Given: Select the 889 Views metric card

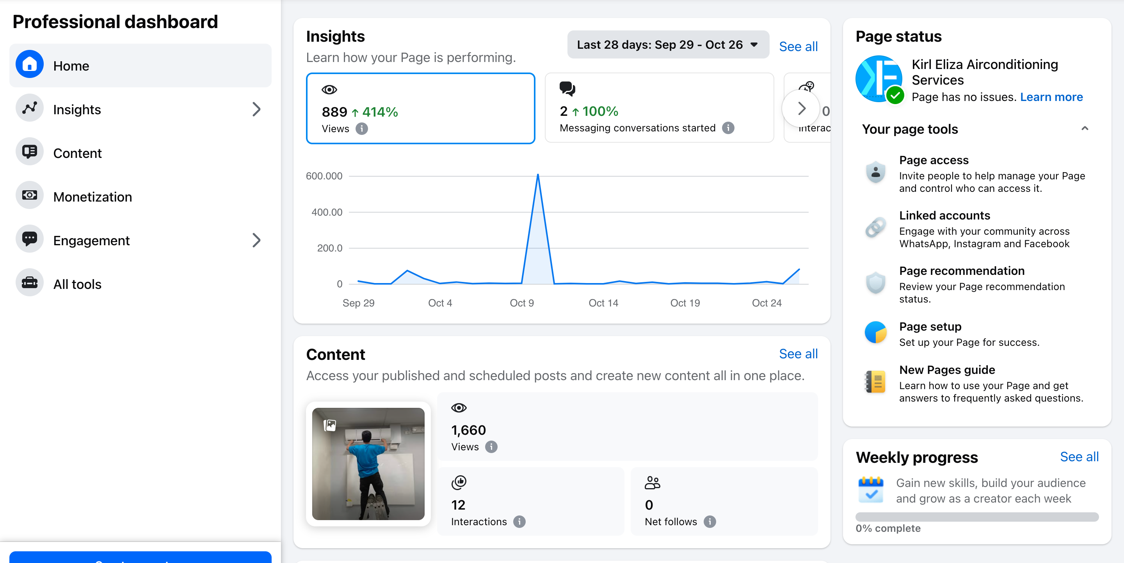Looking at the screenshot, I should tap(420, 108).
